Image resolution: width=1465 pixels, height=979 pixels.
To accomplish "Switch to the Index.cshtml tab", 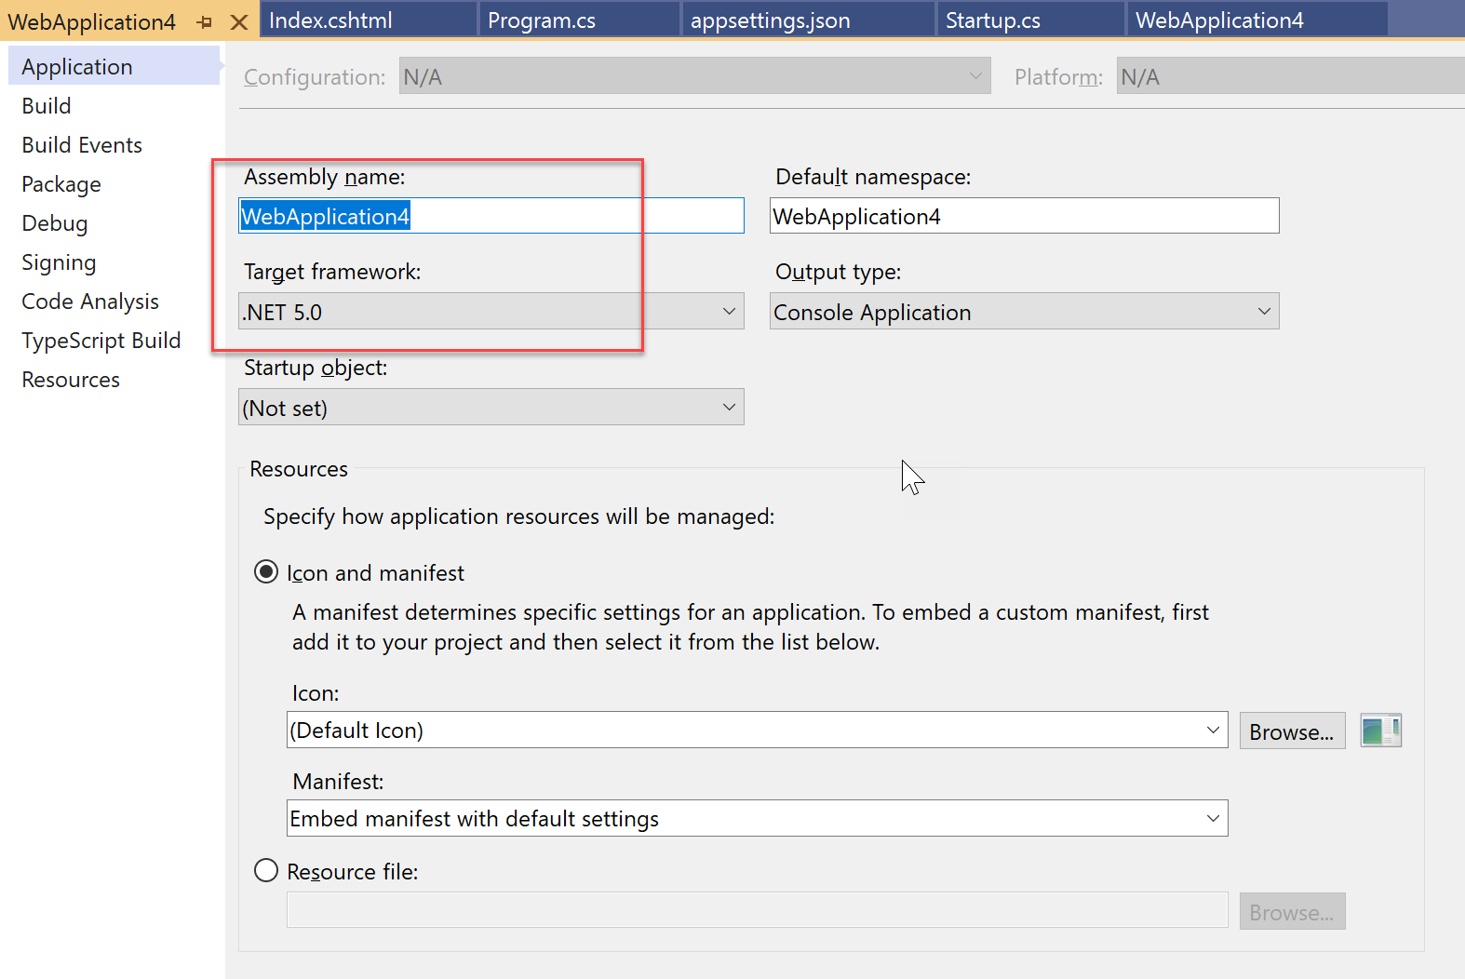I will click(330, 20).
